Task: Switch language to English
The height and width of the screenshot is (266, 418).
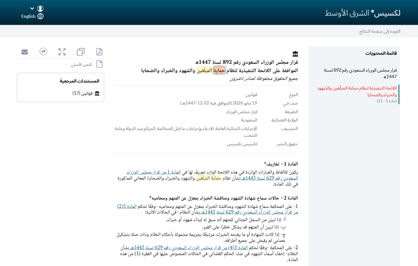Action: point(28,17)
